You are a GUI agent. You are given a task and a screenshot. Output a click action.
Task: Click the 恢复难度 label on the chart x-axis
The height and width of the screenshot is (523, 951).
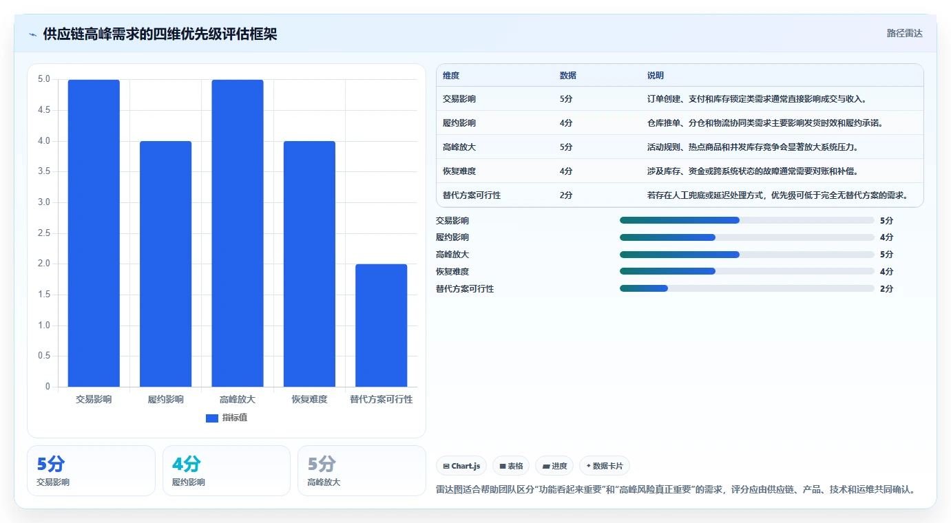[309, 399]
